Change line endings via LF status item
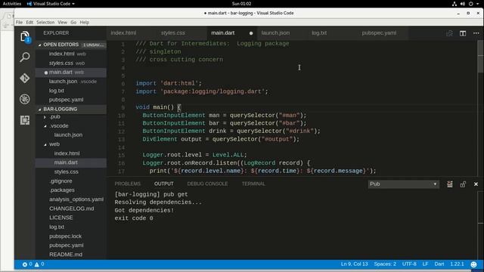The height and width of the screenshot is (272, 484). coord(425,264)
